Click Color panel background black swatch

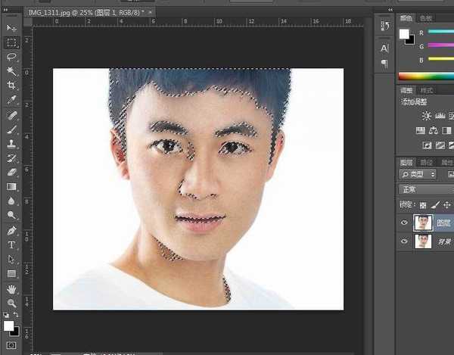411,40
